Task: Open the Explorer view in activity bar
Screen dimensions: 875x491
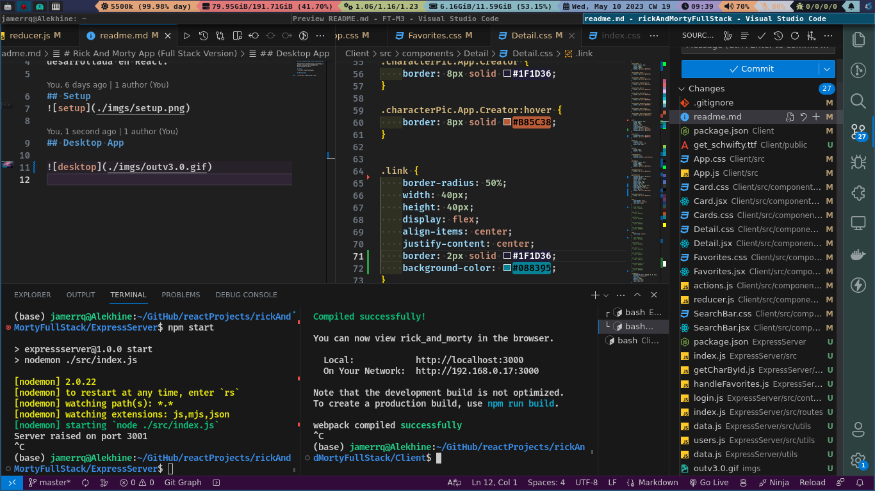Action: [x=858, y=40]
